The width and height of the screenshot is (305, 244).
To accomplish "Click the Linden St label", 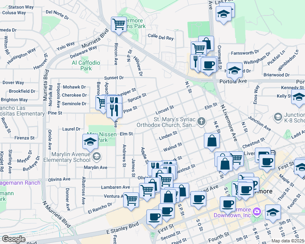I will point(168,135).
